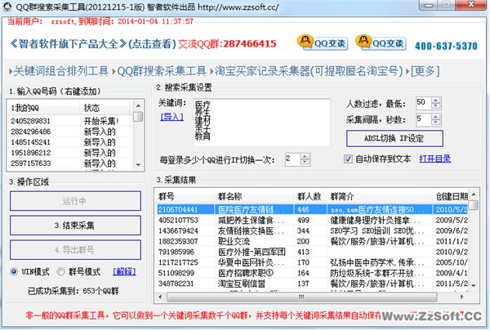
Task: Click 我的QQ column header
Action: click(43, 108)
